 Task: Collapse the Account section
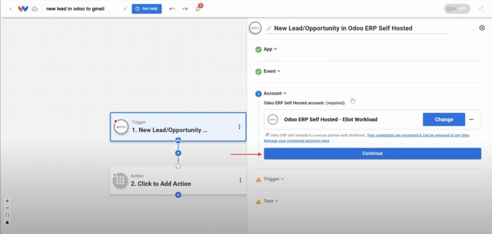pyautogui.click(x=275, y=94)
